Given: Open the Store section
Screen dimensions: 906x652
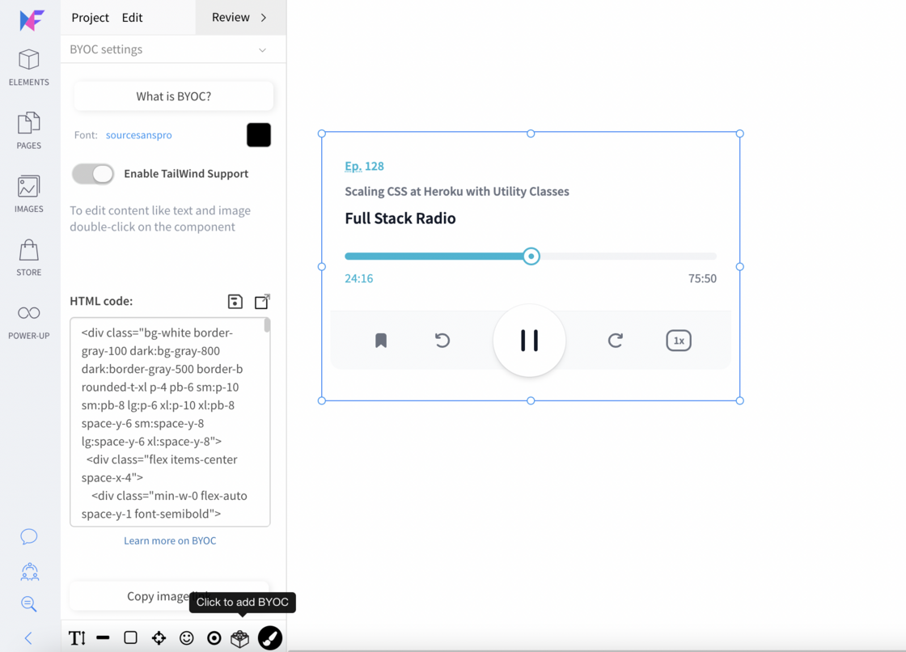Looking at the screenshot, I should point(28,257).
